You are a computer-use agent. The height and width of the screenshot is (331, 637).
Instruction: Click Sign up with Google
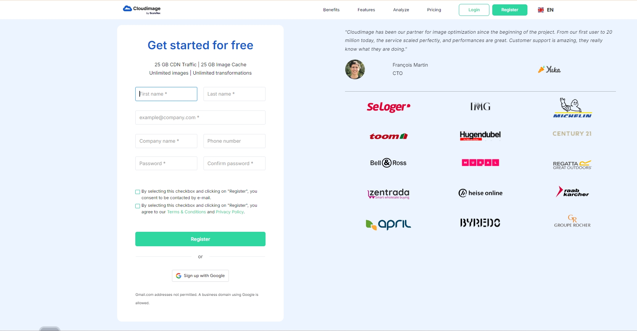coord(200,276)
